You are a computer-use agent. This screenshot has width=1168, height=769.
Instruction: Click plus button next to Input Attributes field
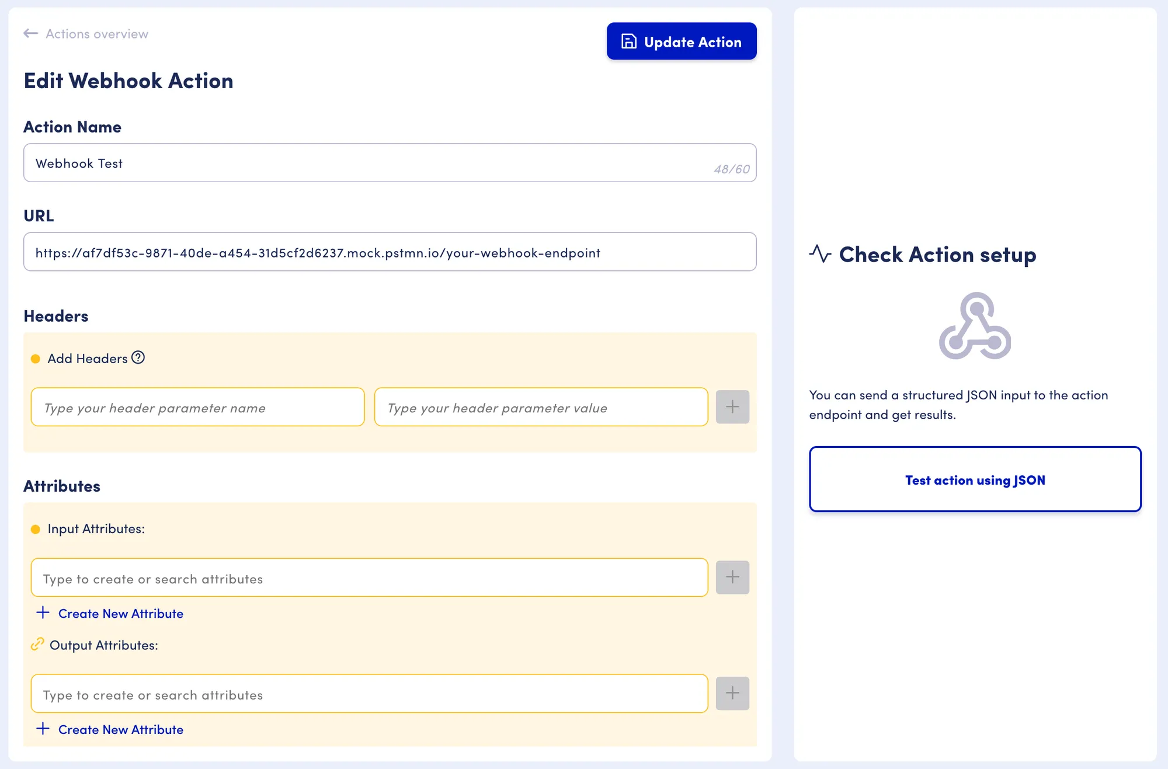click(x=732, y=577)
